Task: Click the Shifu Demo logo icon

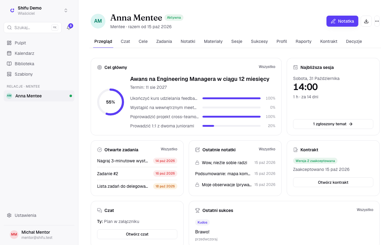Action: [12, 10]
